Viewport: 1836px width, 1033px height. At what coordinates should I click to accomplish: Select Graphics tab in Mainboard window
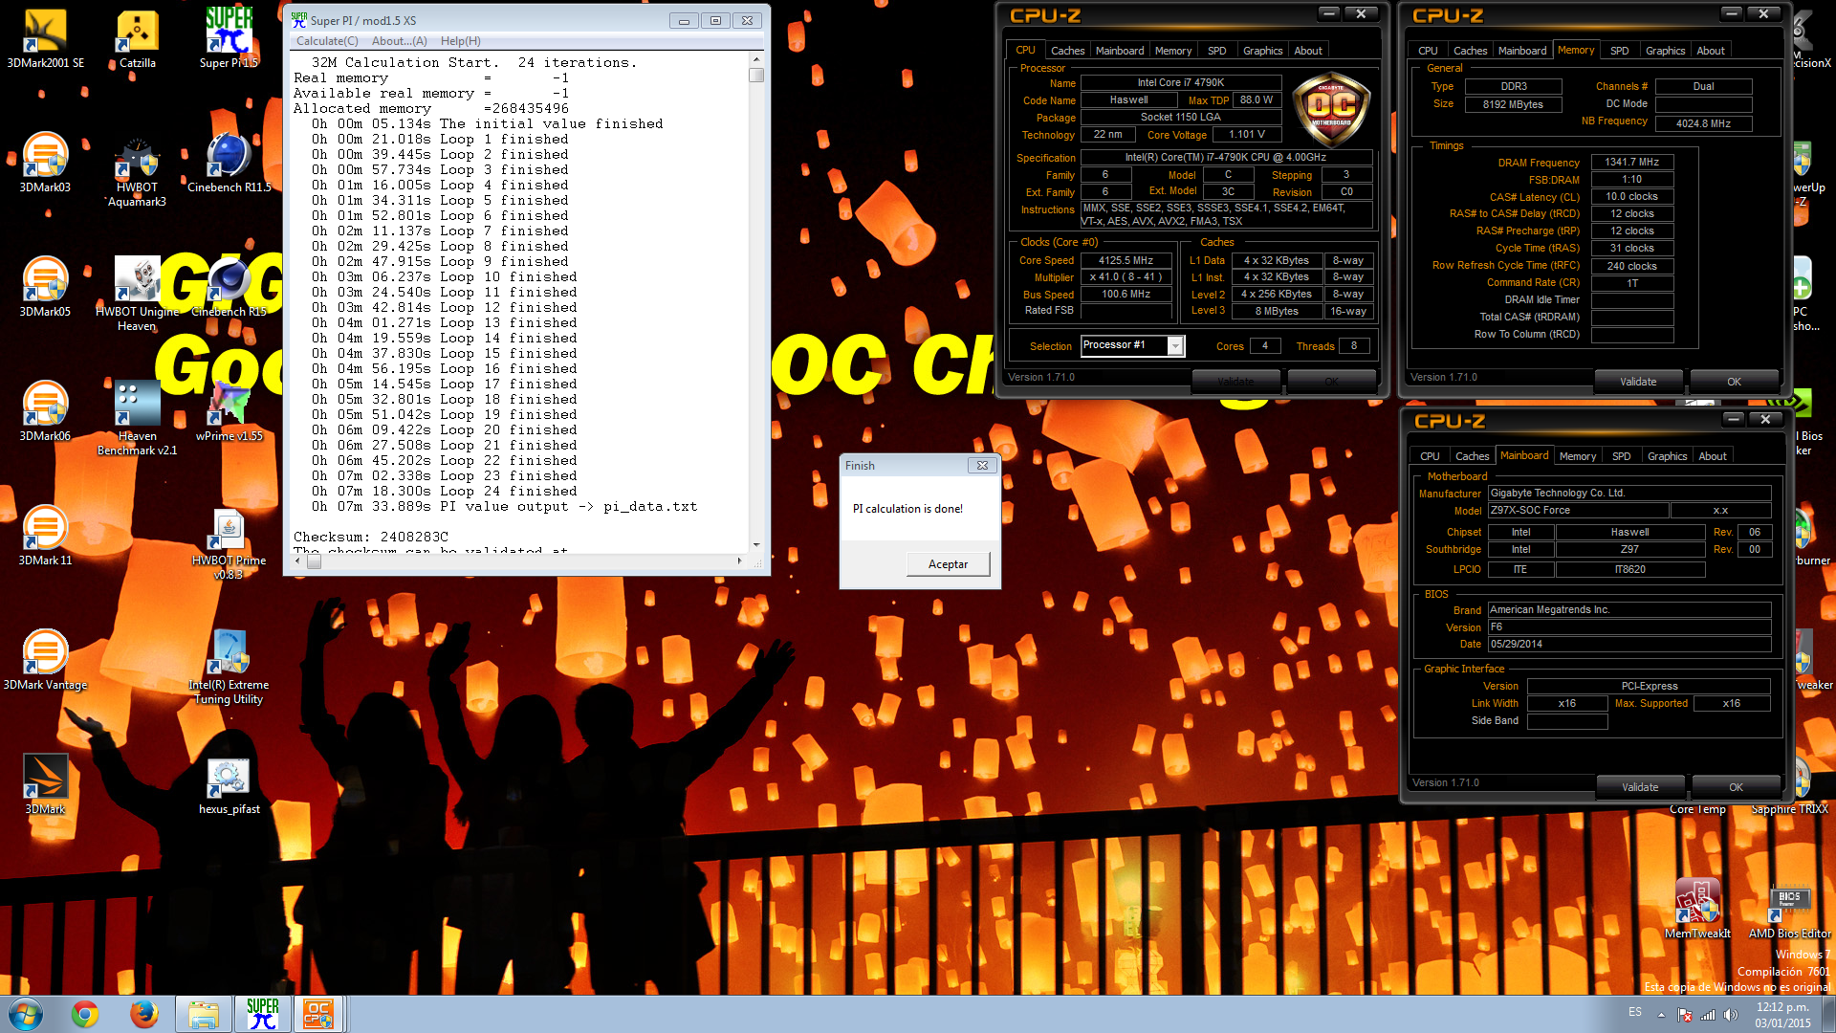pos(1667,456)
